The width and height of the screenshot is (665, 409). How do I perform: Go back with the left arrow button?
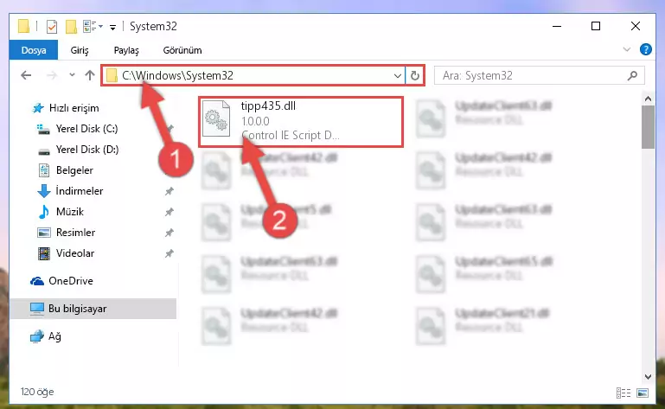26,75
